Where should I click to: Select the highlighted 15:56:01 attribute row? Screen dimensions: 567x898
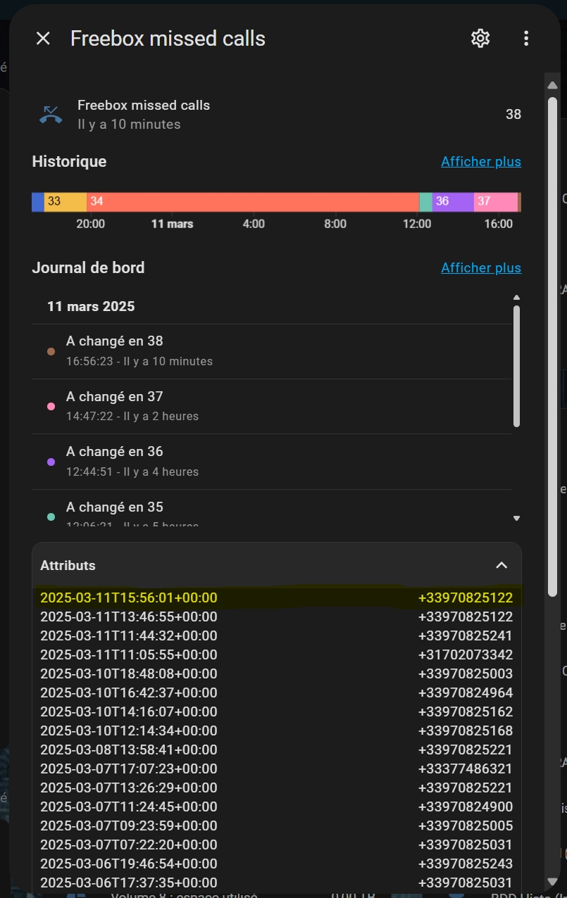coord(276,598)
